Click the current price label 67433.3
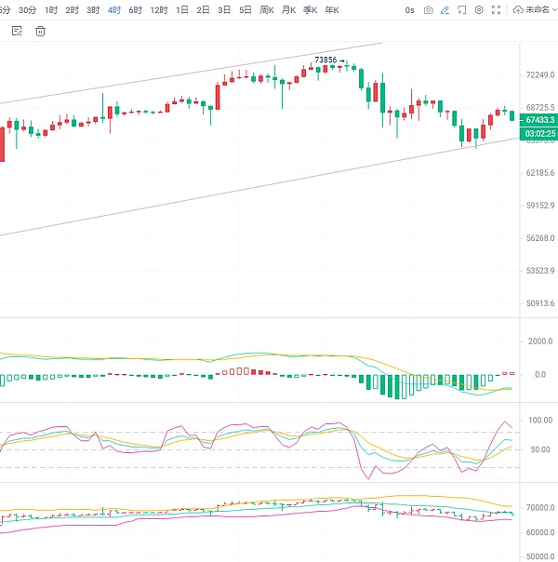558x562 pixels. (539, 120)
